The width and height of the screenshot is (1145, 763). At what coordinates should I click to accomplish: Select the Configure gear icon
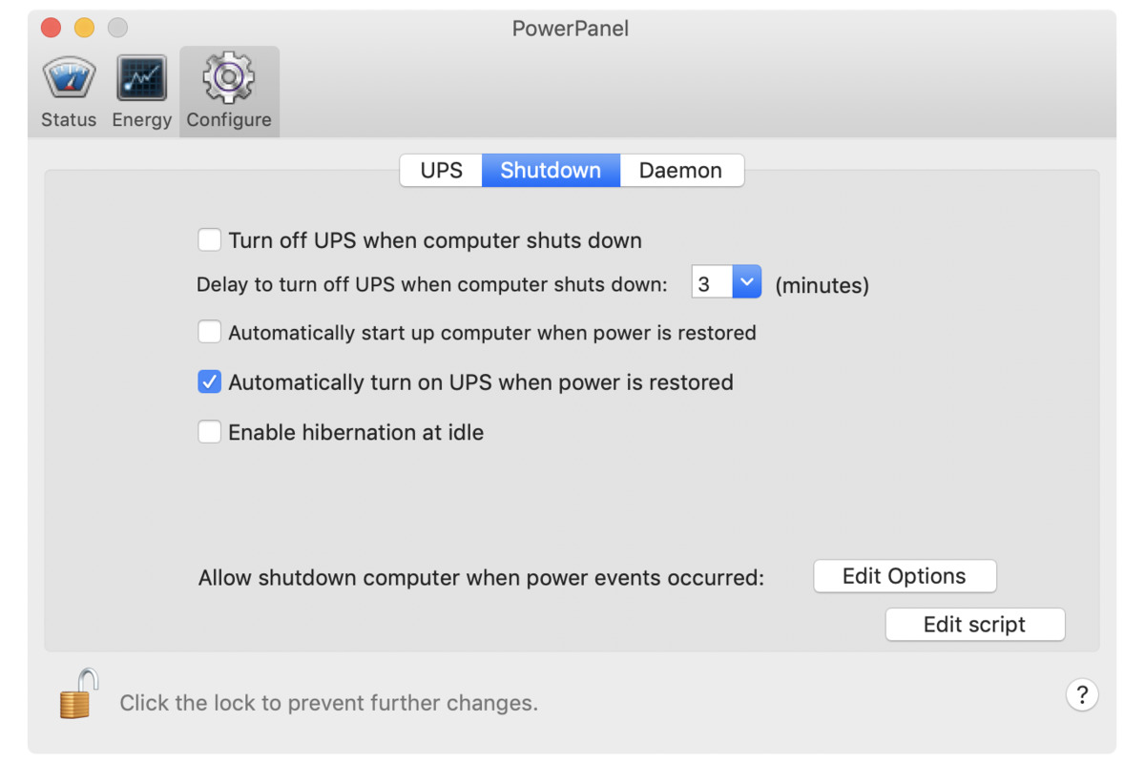[229, 79]
